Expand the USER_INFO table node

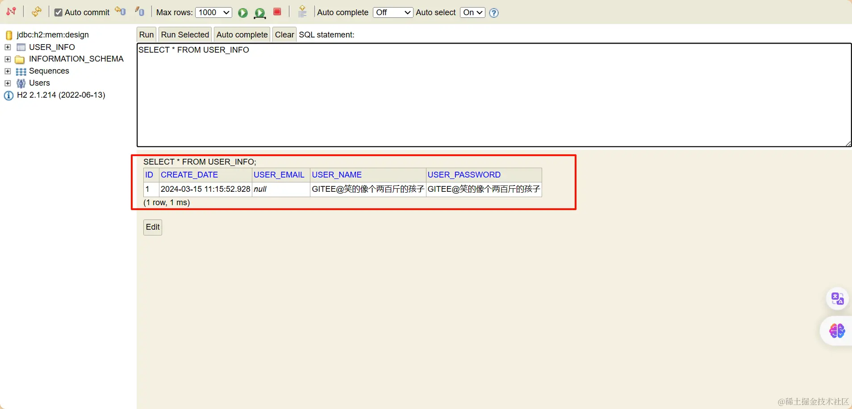[x=8, y=47]
